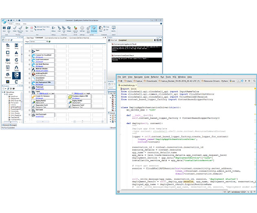Toggle the circle marker beside Load Environment step
The image size is (257, 213).
[29, 60]
